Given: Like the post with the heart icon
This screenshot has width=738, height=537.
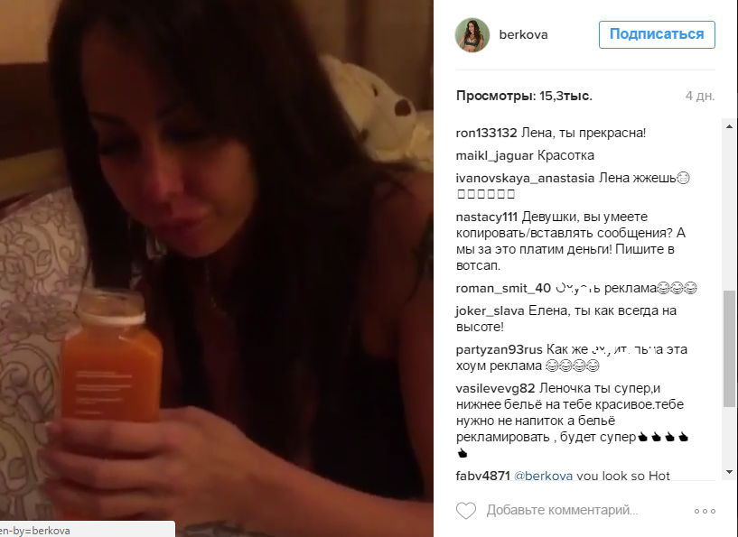Looking at the screenshot, I should 466,511.
